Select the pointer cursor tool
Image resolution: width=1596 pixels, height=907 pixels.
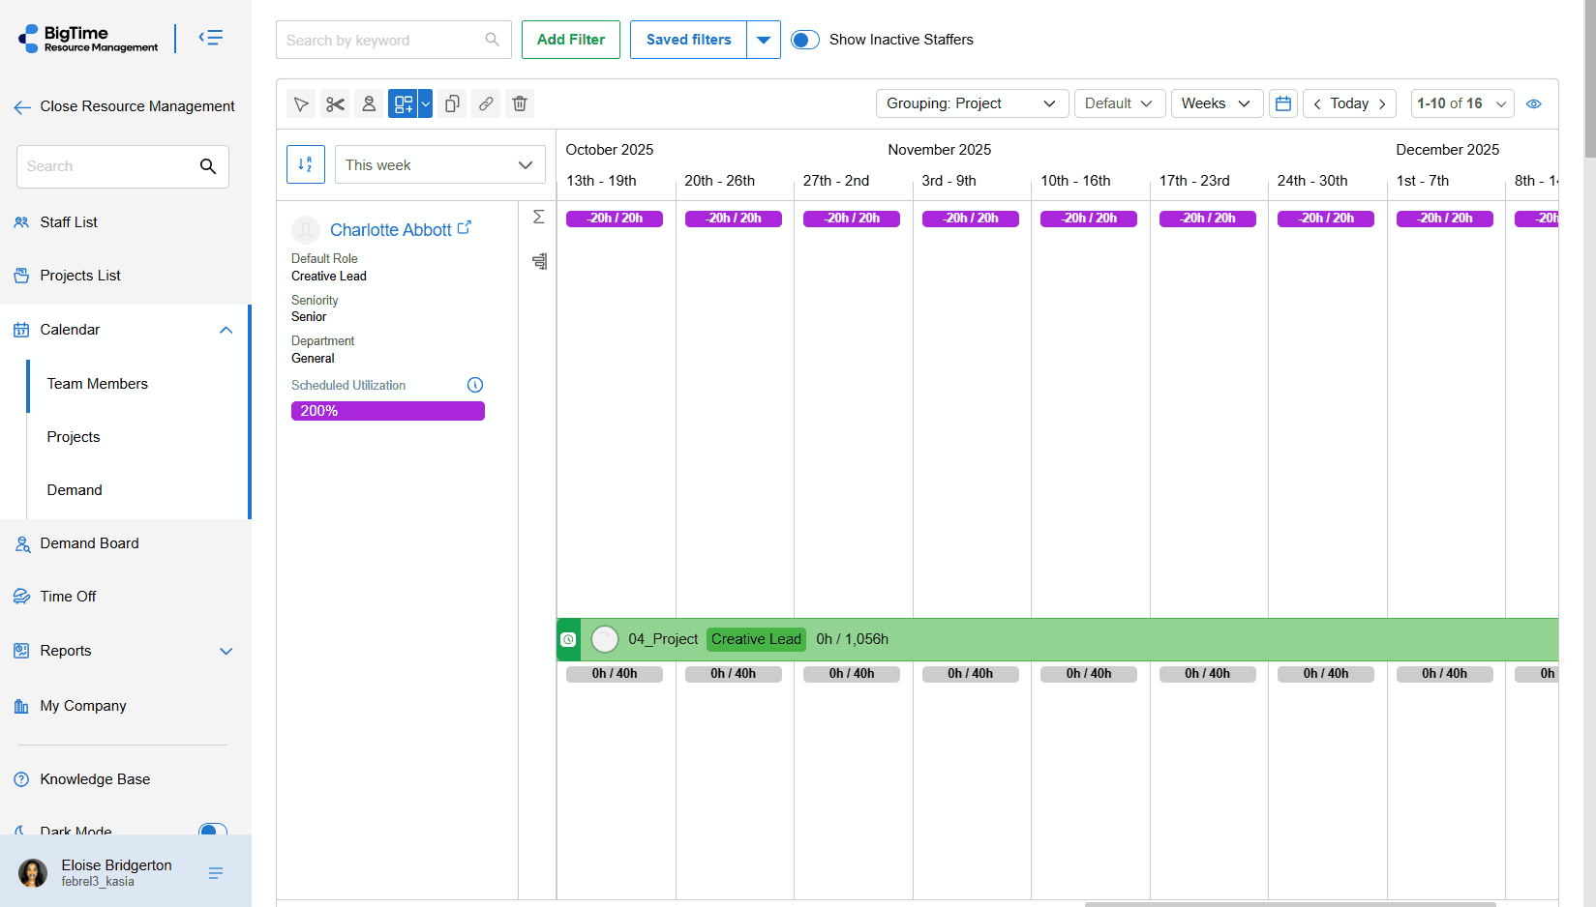point(301,103)
